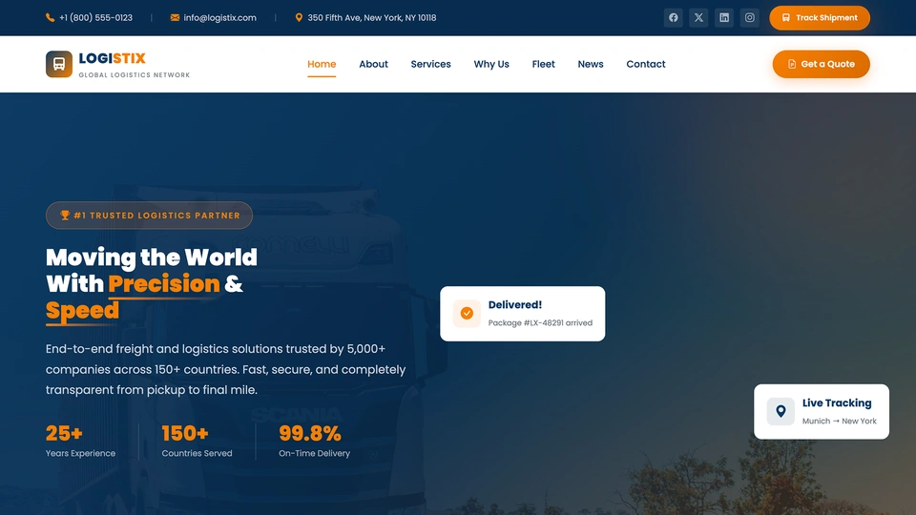Click the trophy icon in trusted badge
This screenshot has width=916, height=515.
tap(65, 216)
